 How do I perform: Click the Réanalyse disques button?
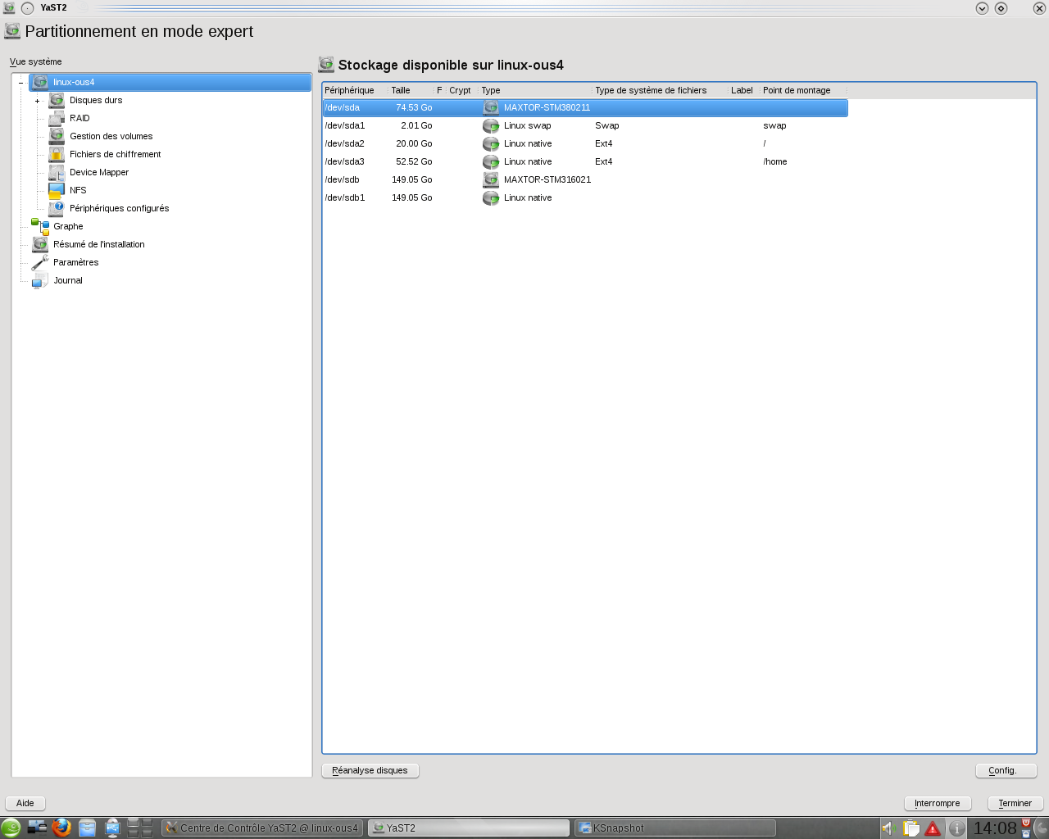(370, 770)
